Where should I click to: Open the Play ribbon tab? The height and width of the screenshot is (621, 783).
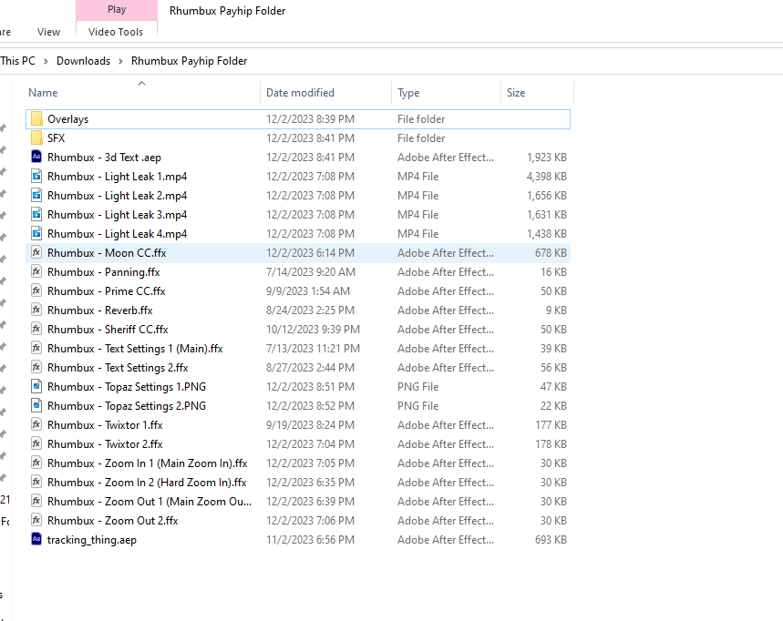(117, 9)
